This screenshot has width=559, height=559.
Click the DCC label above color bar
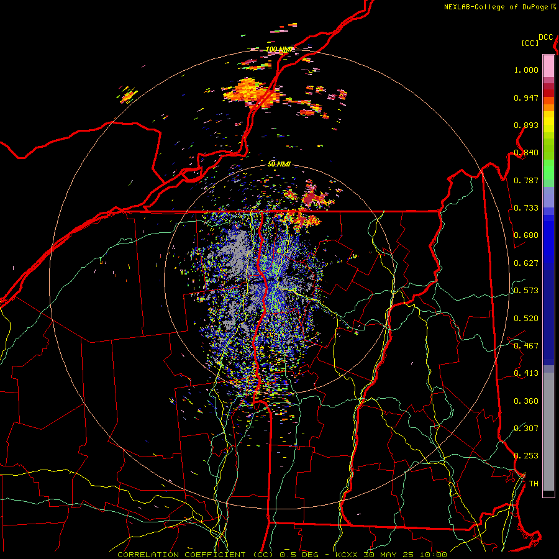pos(546,37)
